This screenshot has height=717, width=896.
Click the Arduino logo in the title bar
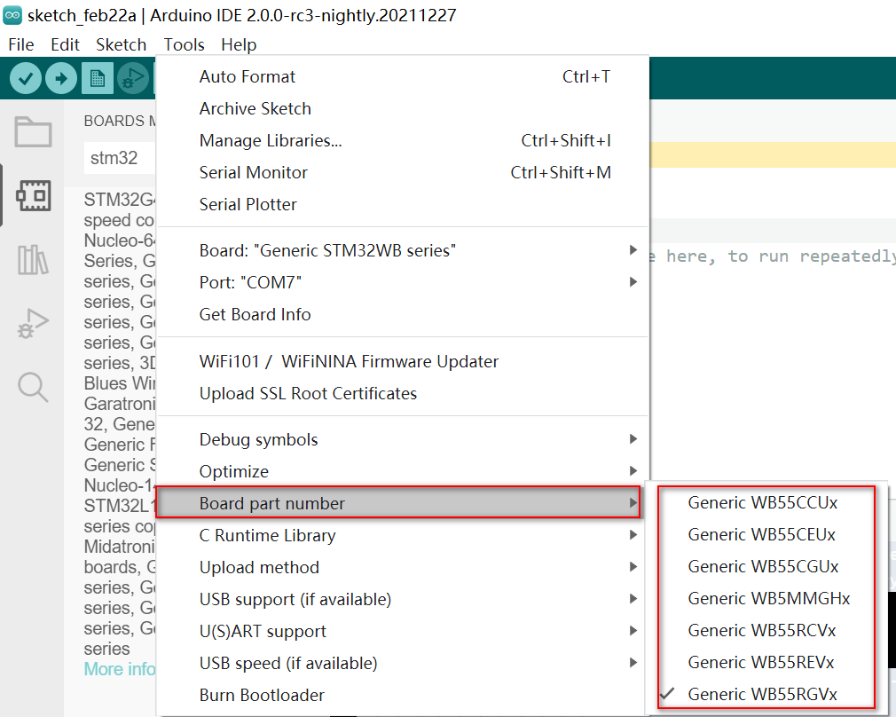point(12,14)
